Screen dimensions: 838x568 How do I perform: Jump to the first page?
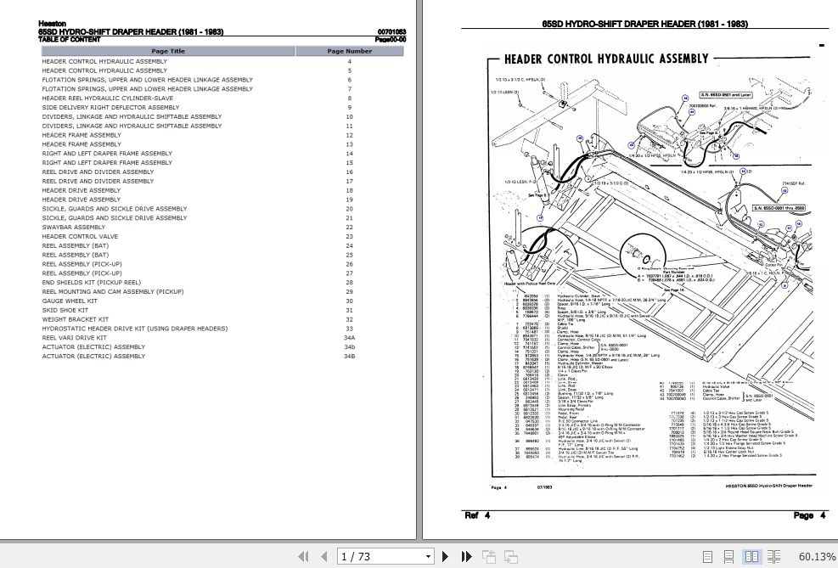point(303,556)
